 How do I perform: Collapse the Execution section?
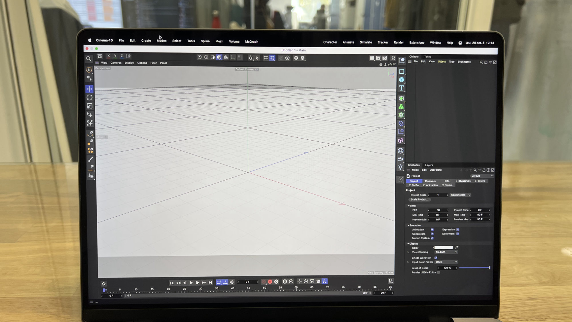point(408,226)
